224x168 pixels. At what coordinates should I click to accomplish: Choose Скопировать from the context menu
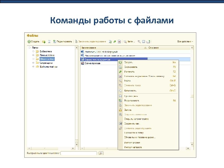click(x=148, y=67)
